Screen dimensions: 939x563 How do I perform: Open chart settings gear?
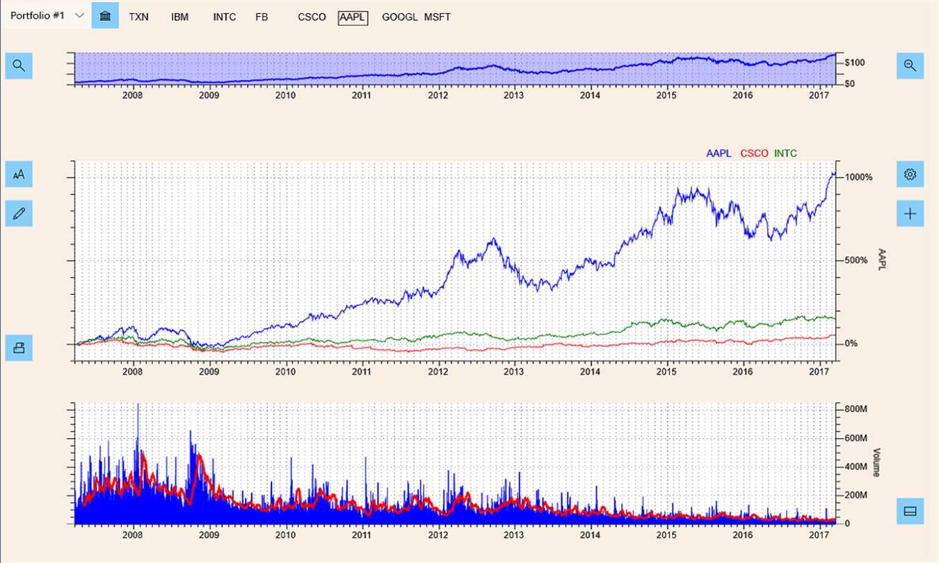coord(910,174)
